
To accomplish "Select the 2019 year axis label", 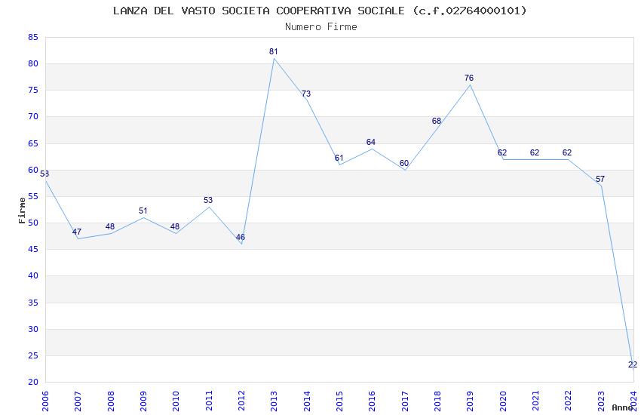I will click(x=470, y=401).
